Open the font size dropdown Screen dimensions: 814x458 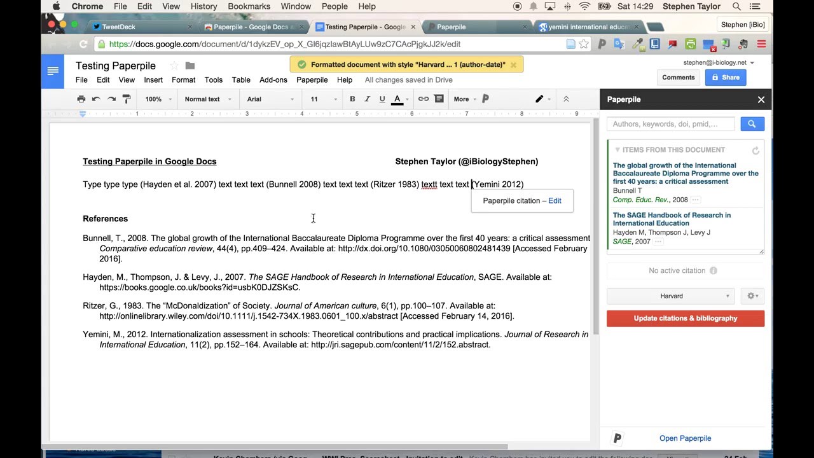324,99
